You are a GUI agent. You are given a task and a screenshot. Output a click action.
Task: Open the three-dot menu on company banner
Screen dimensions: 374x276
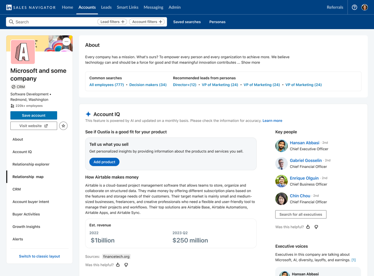coord(67,41)
